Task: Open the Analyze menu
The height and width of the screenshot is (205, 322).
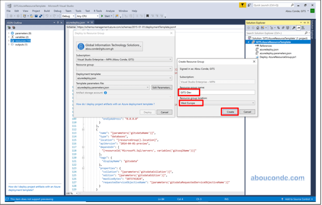Action: 110,10
